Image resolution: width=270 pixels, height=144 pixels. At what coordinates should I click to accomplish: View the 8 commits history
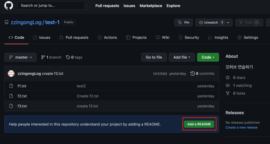point(202,74)
